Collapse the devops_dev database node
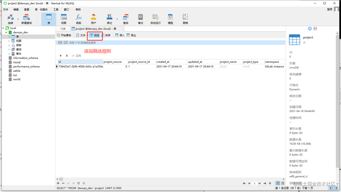Screen dimensions: 341x192 [6, 32]
